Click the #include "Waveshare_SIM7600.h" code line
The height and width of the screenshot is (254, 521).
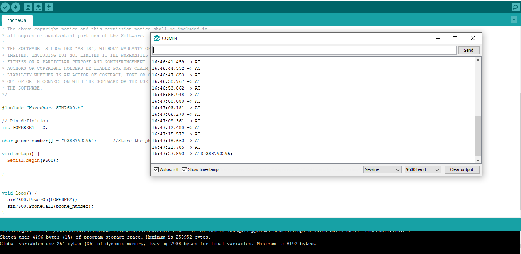coord(42,108)
